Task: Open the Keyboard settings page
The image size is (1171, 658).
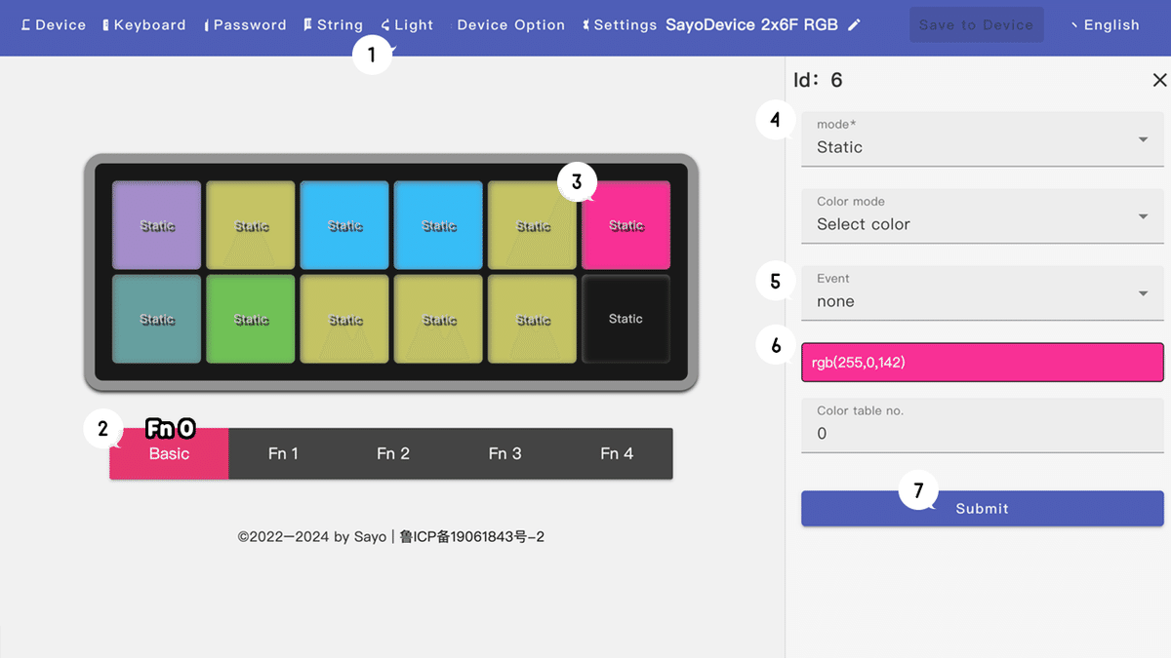Action: click(x=144, y=25)
